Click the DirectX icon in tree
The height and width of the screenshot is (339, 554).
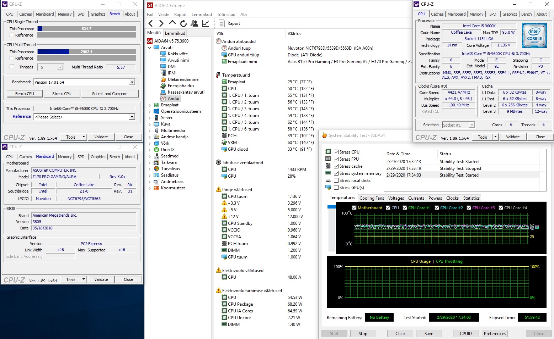click(x=156, y=150)
